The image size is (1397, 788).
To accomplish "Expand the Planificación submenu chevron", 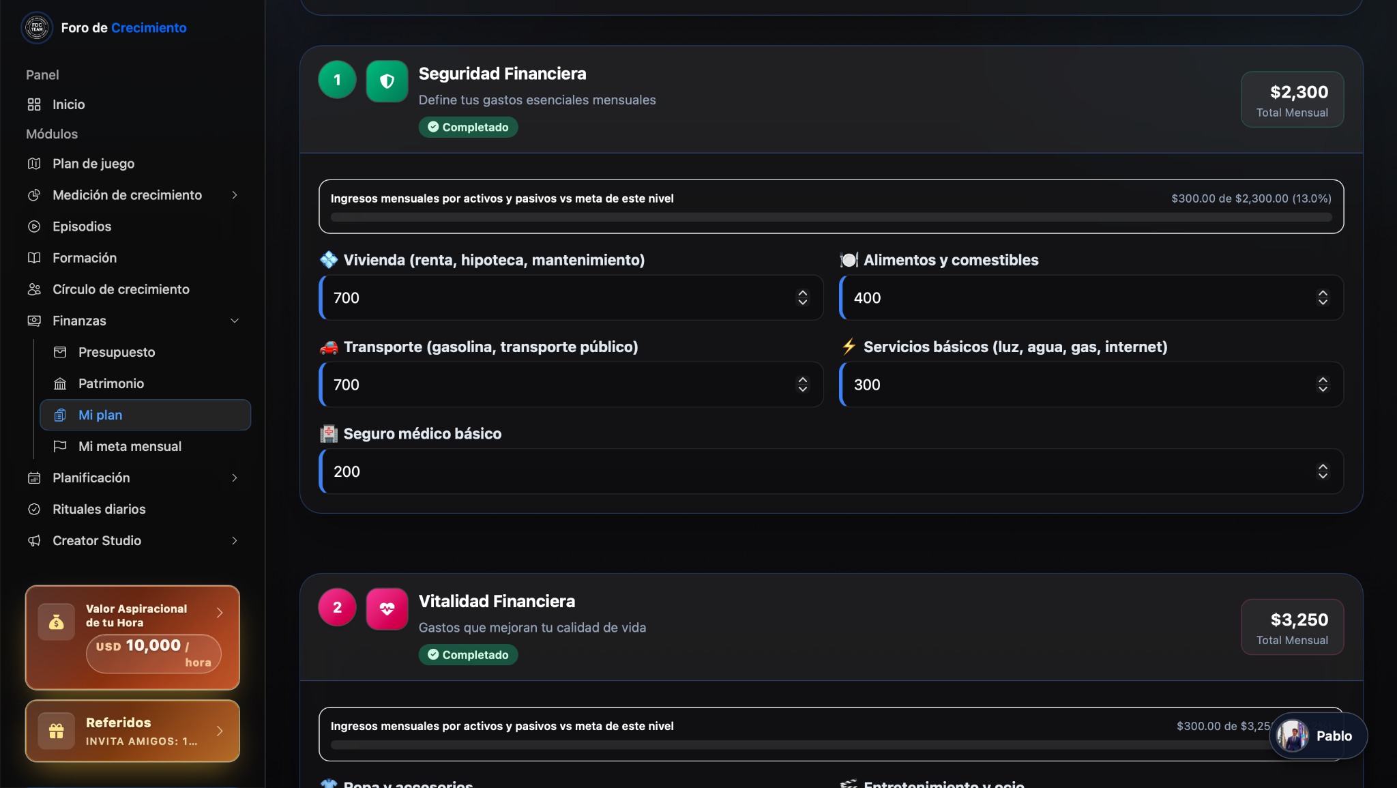I will click(x=235, y=478).
